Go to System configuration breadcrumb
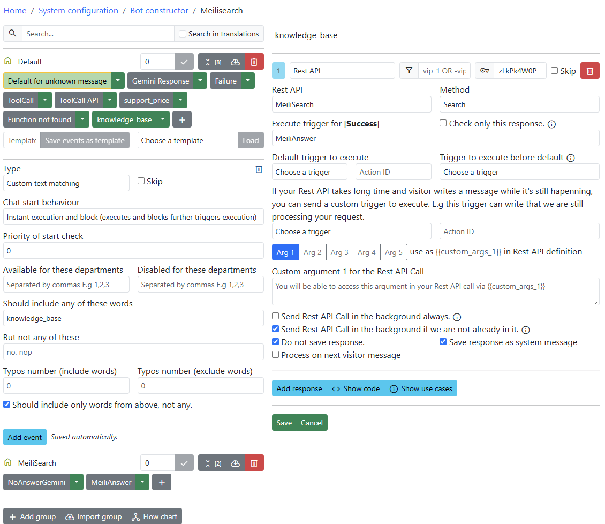This screenshot has height=524, width=605. click(78, 10)
